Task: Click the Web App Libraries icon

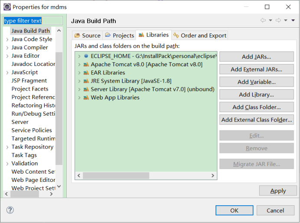Action: (86, 98)
